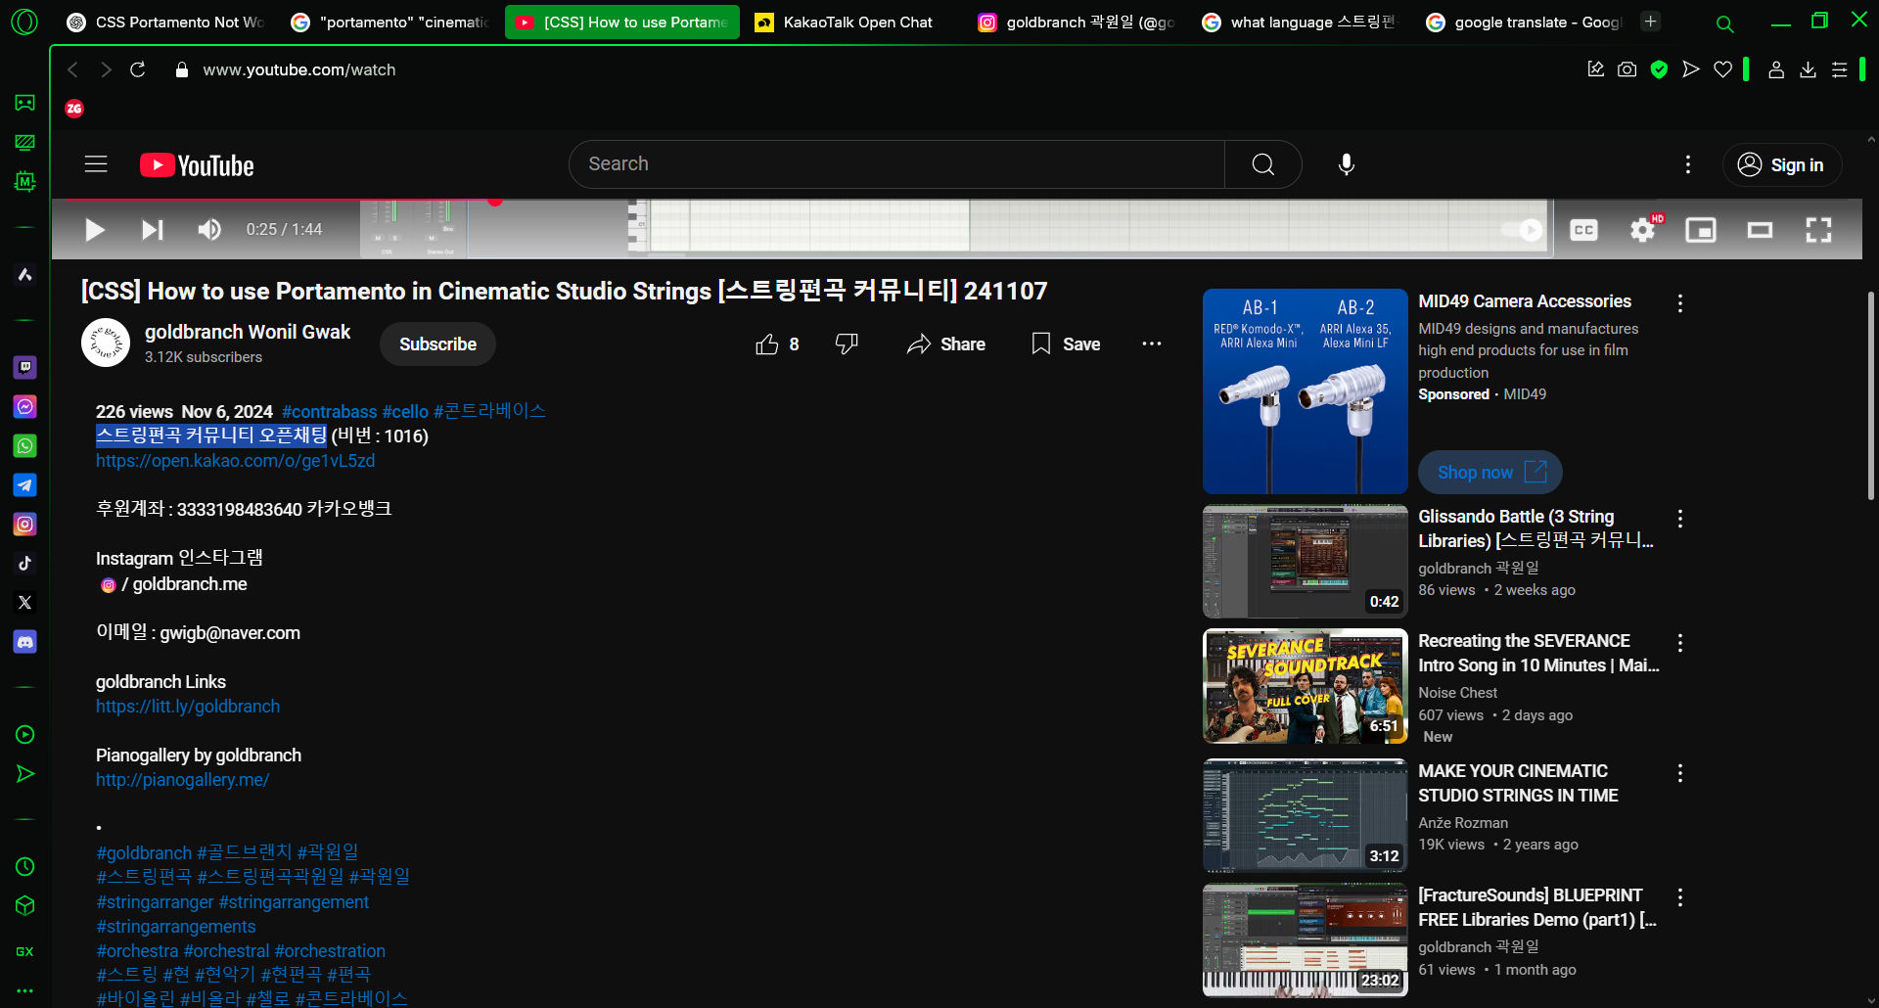Toggle theater mode

pyautogui.click(x=1760, y=230)
